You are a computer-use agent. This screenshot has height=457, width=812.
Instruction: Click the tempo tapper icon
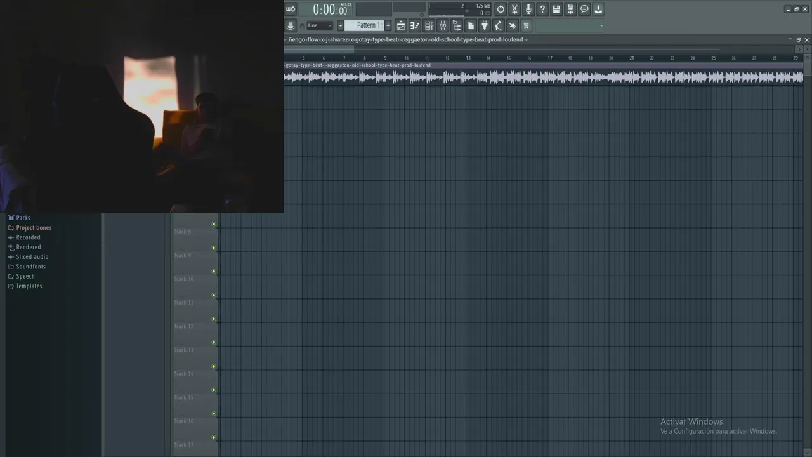click(x=499, y=25)
